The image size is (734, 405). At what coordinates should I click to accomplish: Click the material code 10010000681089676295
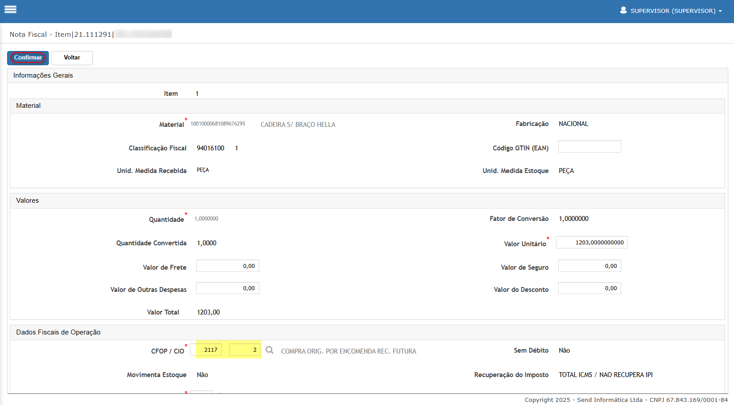pyautogui.click(x=218, y=124)
